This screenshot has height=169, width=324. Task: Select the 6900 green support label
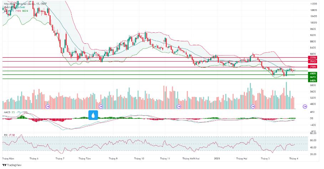point(313,73)
